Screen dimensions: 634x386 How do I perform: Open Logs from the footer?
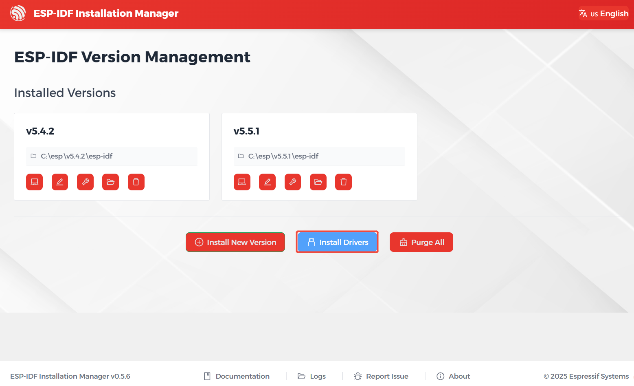[x=312, y=376]
